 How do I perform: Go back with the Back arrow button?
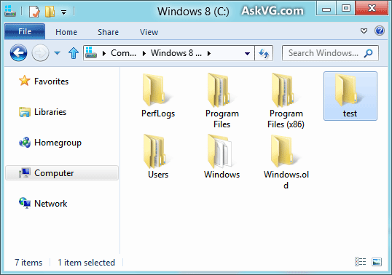point(18,53)
